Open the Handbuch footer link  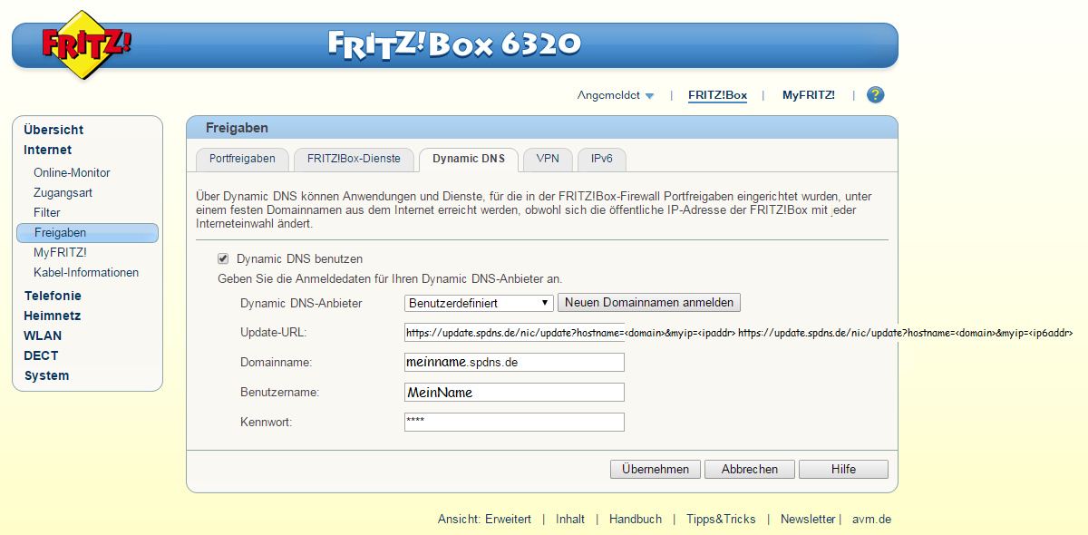636,520
